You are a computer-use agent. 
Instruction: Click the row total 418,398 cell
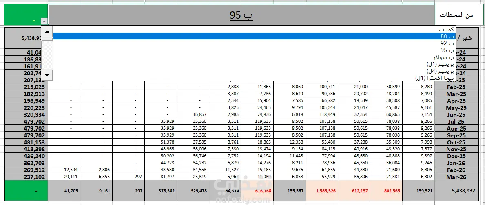point(26,150)
